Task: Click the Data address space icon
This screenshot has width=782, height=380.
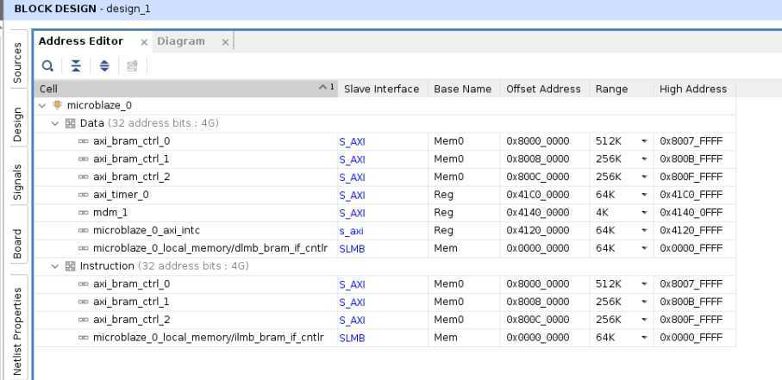Action: [71, 123]
